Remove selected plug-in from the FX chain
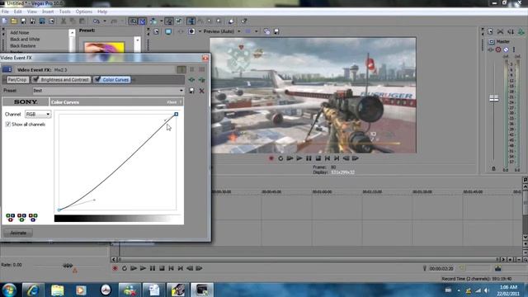528x297 pixels. tap(201, 80)
